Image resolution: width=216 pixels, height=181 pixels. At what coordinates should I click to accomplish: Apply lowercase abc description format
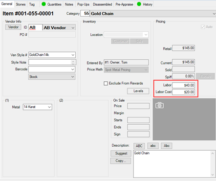click(x=153, y=146)
